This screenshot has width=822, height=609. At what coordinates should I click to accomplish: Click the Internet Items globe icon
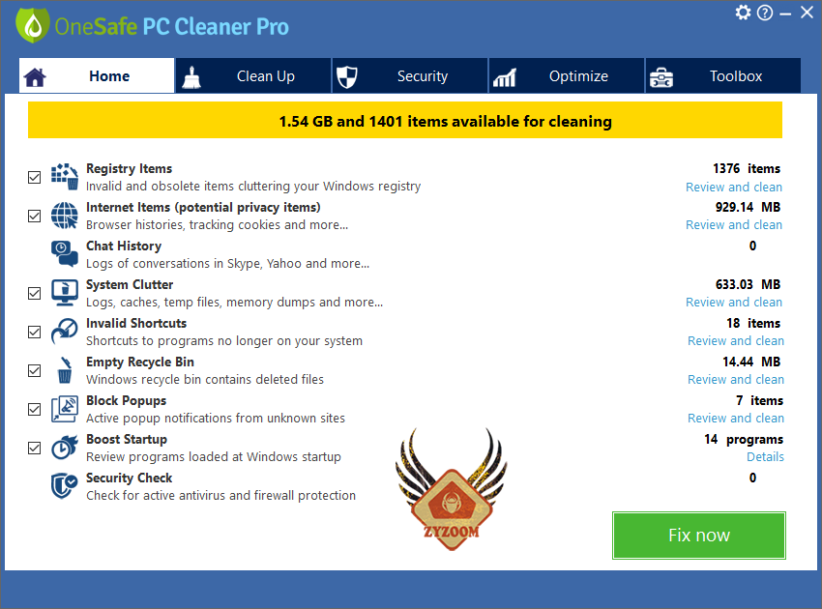tap(65, 216)
